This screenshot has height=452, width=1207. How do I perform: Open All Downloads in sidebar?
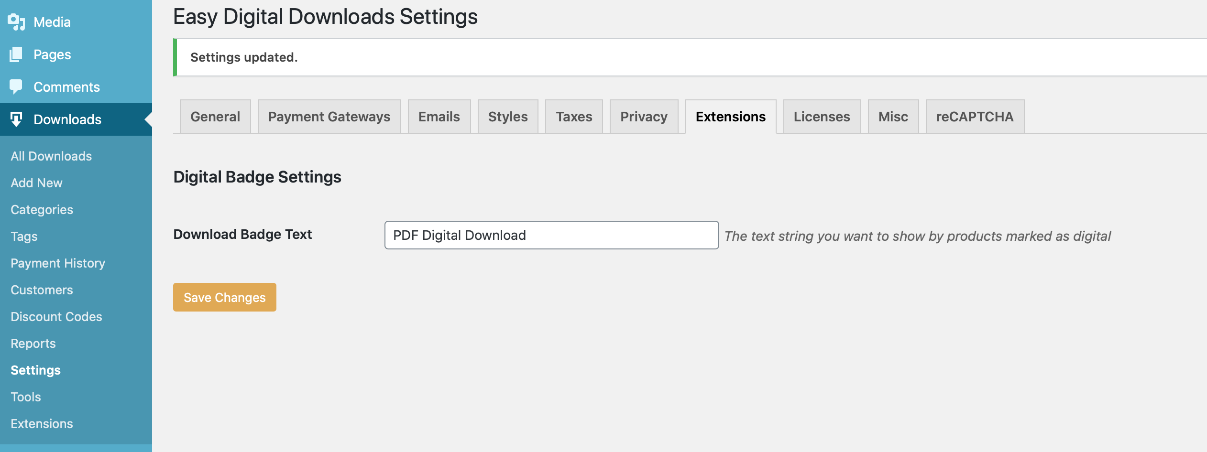pos(51,156)
